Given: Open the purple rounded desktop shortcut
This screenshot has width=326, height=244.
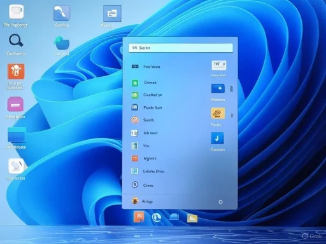Looking at the screenshot, I should pyautogui.click(x=15, y=107).
